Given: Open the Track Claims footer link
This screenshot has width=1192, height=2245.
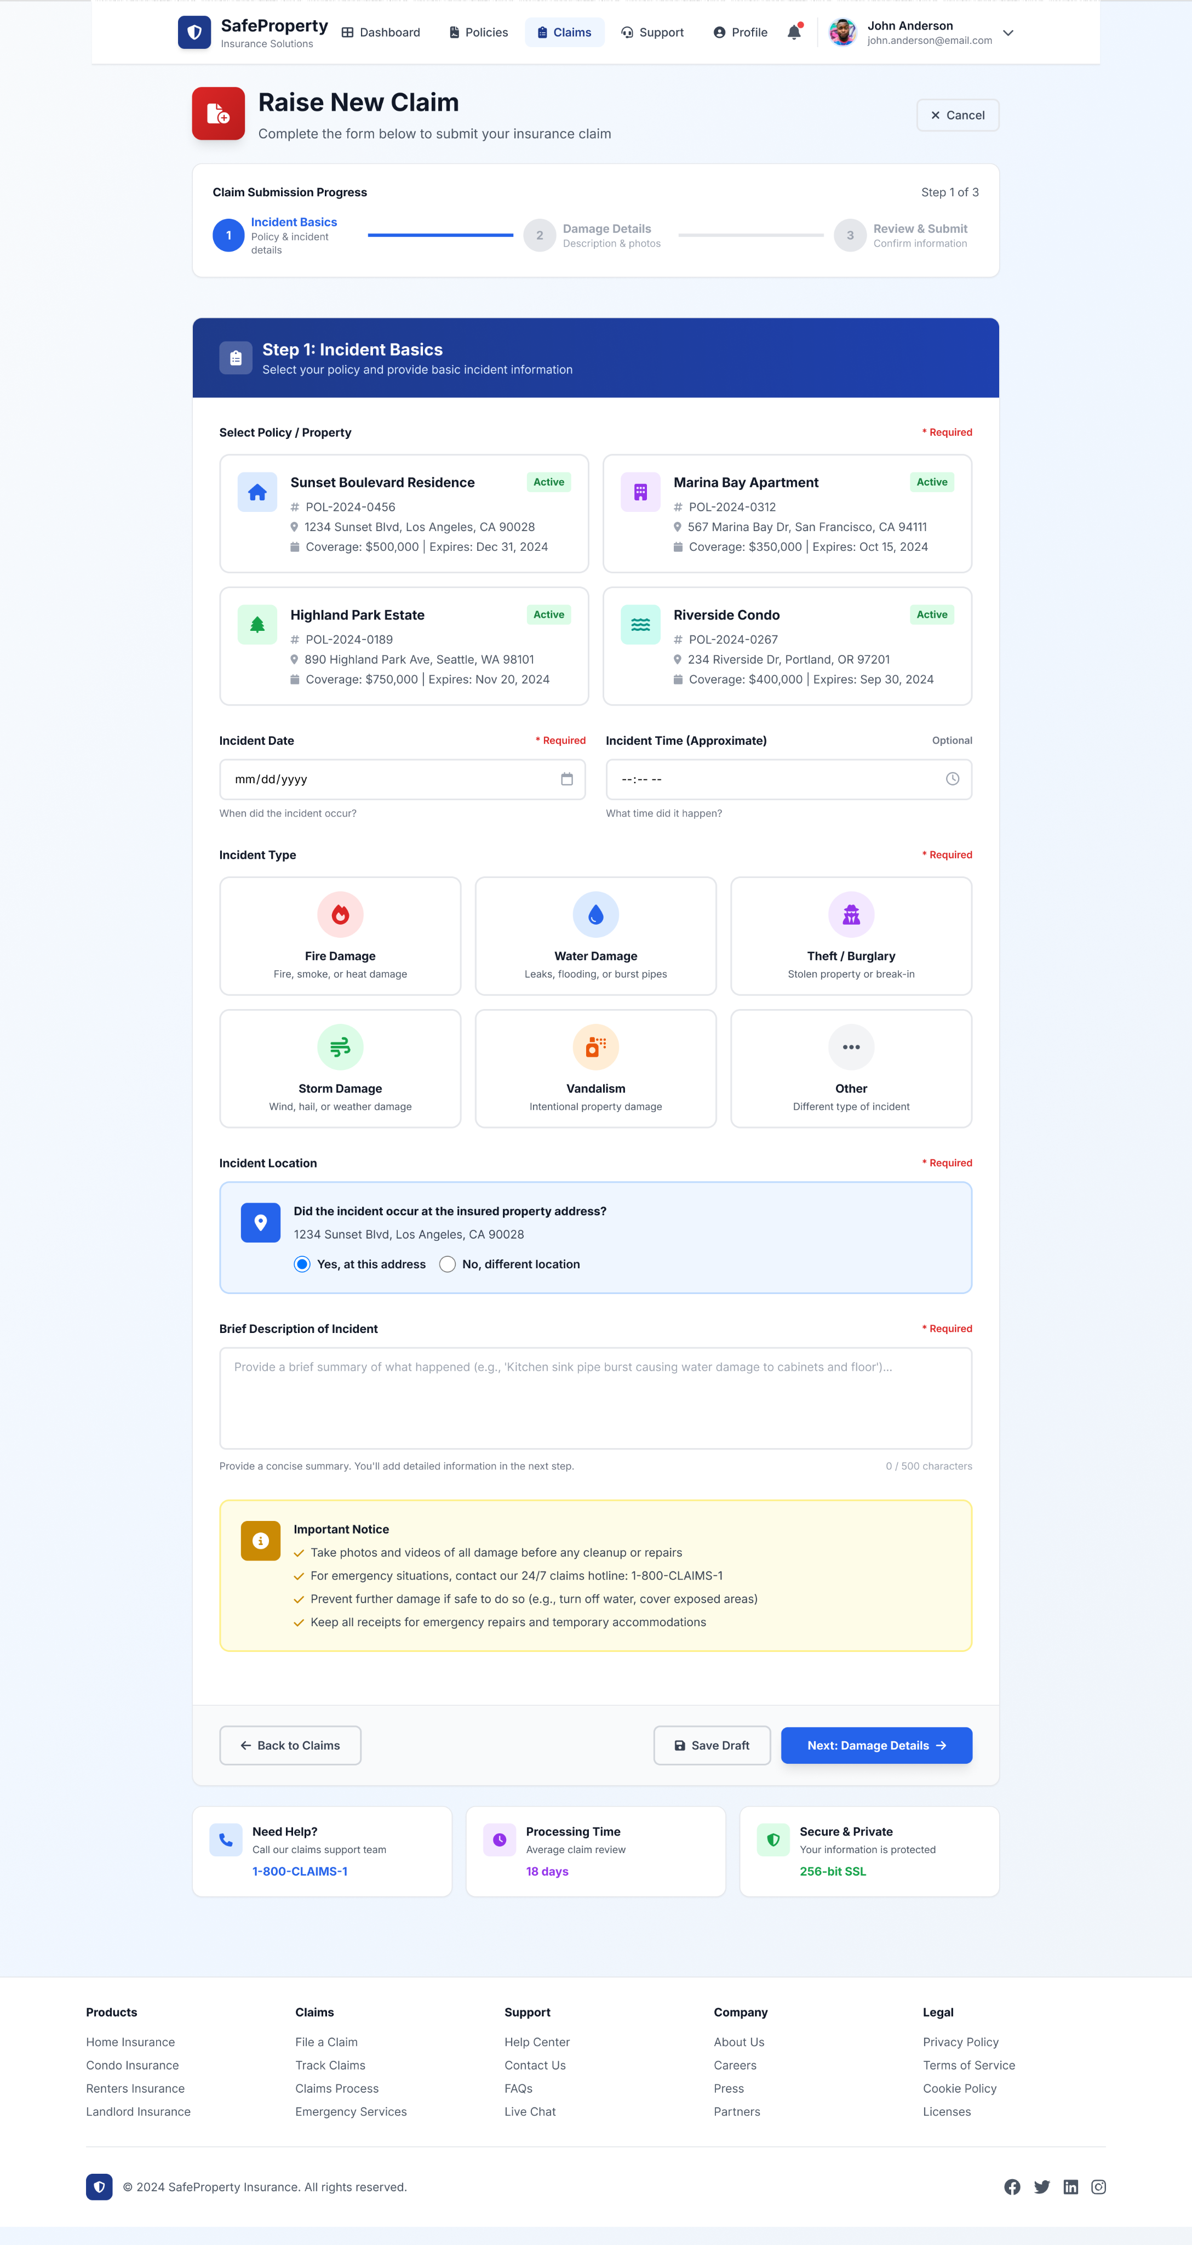Looking at the screenshot, I should 330,2065.
